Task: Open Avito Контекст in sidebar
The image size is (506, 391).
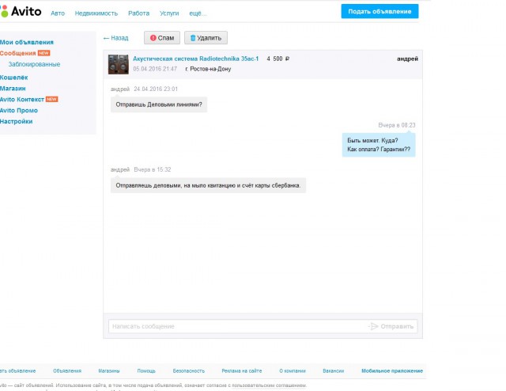Action: pyautogui.click(x=22, y=100)
